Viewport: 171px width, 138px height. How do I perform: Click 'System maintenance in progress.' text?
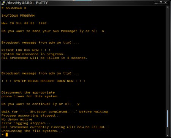33,54
